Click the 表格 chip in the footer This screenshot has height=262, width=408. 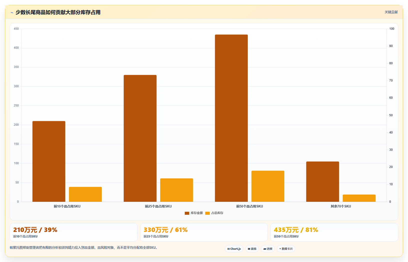tap(252, 249)
